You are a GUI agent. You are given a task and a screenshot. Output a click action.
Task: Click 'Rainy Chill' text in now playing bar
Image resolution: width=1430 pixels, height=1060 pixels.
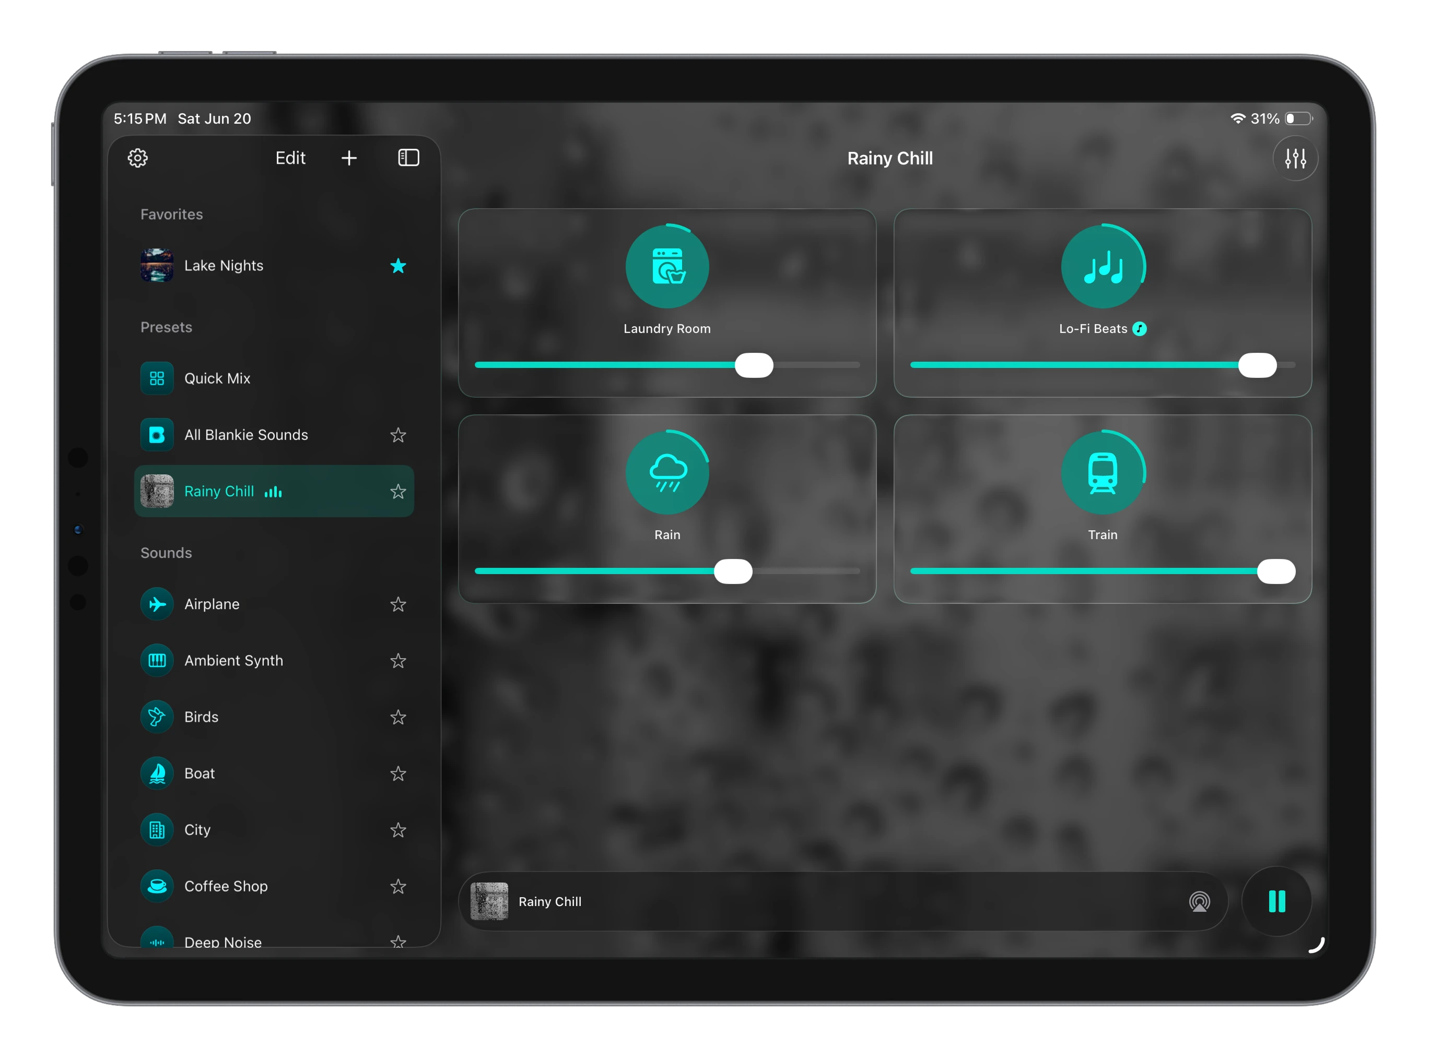click(549, 901)
